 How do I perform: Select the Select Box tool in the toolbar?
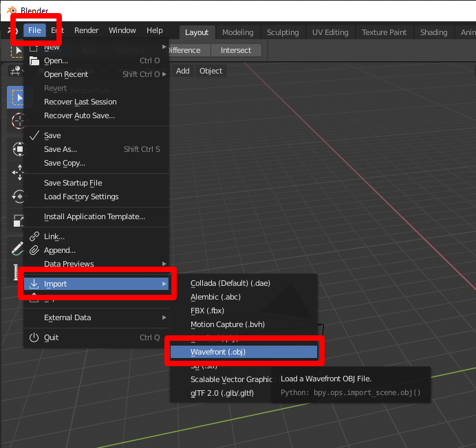(17, 98)
